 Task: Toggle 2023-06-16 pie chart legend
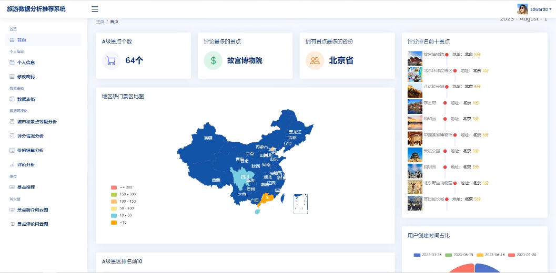490,255
